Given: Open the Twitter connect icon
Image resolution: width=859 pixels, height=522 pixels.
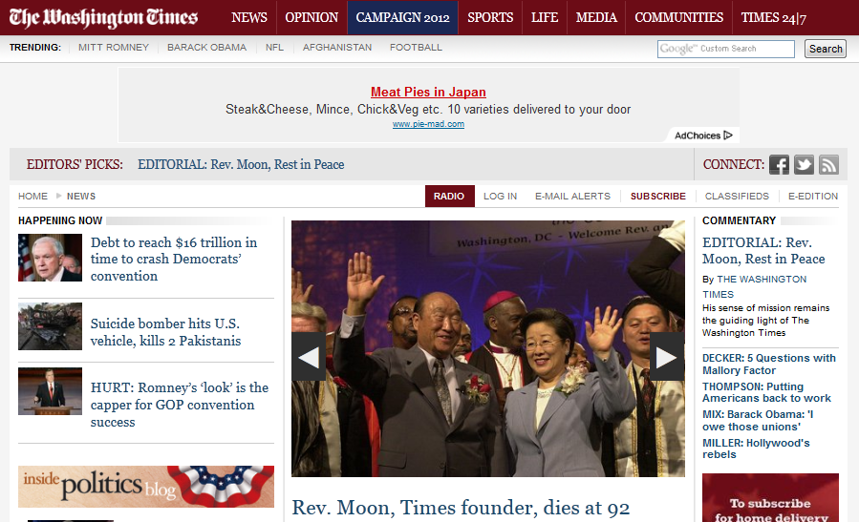Looking at the screenshot, I should click(804, 165).
